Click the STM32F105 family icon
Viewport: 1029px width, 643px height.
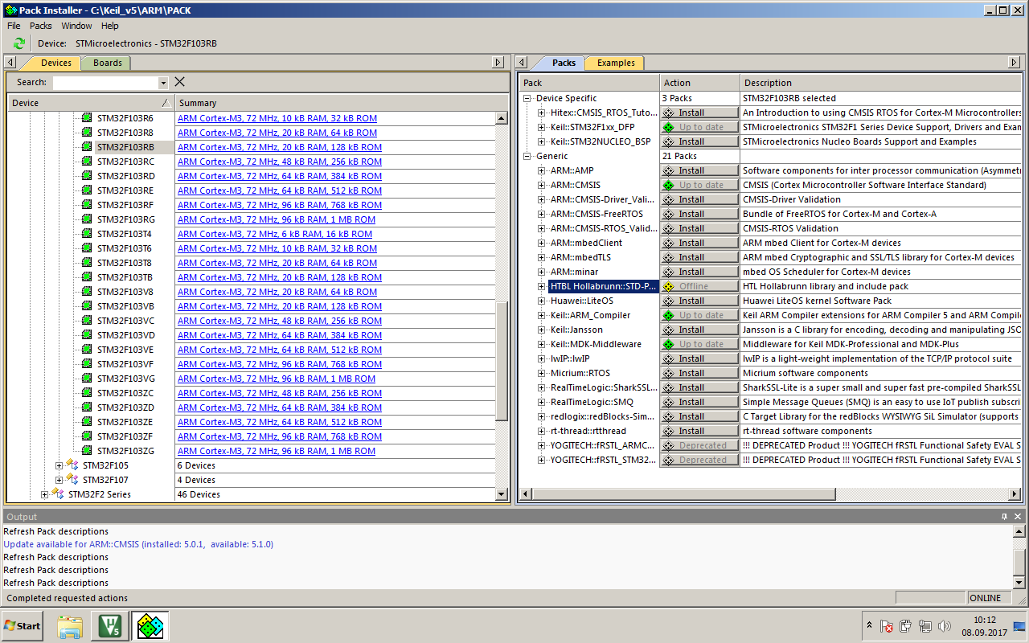[72, 465]
